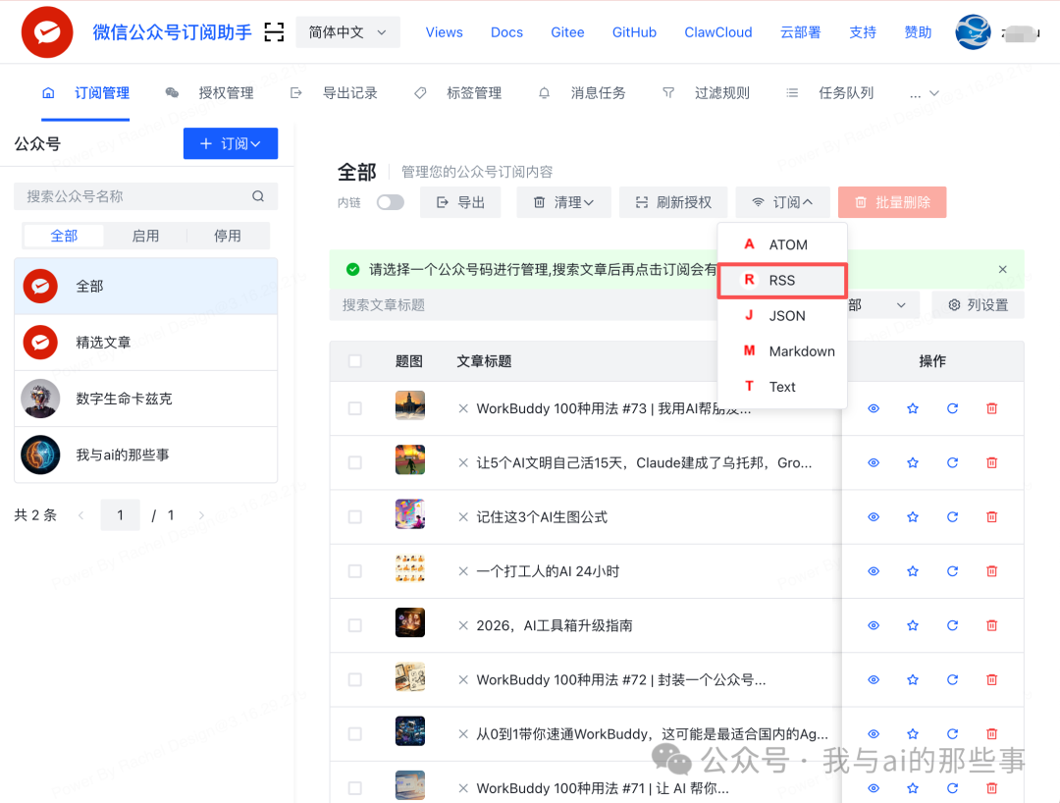Select the 启用 filter tab
This screenshot has height=803, width=1060.
tap(145, 236)
